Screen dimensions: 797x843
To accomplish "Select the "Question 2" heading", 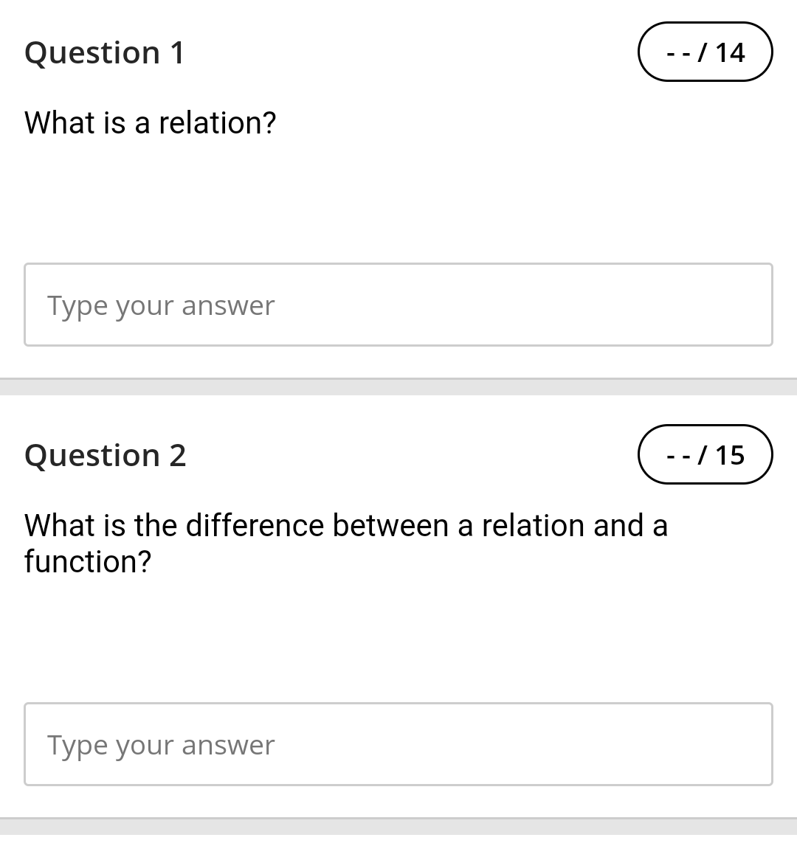I will coord(105,456).
